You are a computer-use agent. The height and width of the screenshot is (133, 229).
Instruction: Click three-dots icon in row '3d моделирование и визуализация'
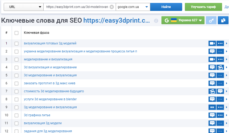(x=220, y=75)
